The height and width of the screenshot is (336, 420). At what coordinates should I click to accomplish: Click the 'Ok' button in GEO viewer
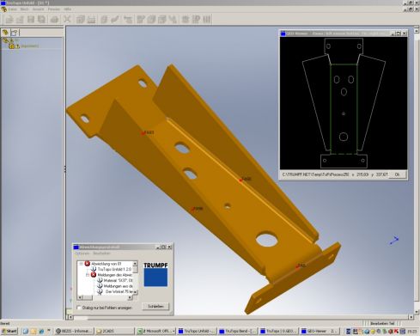pos(398,174)
